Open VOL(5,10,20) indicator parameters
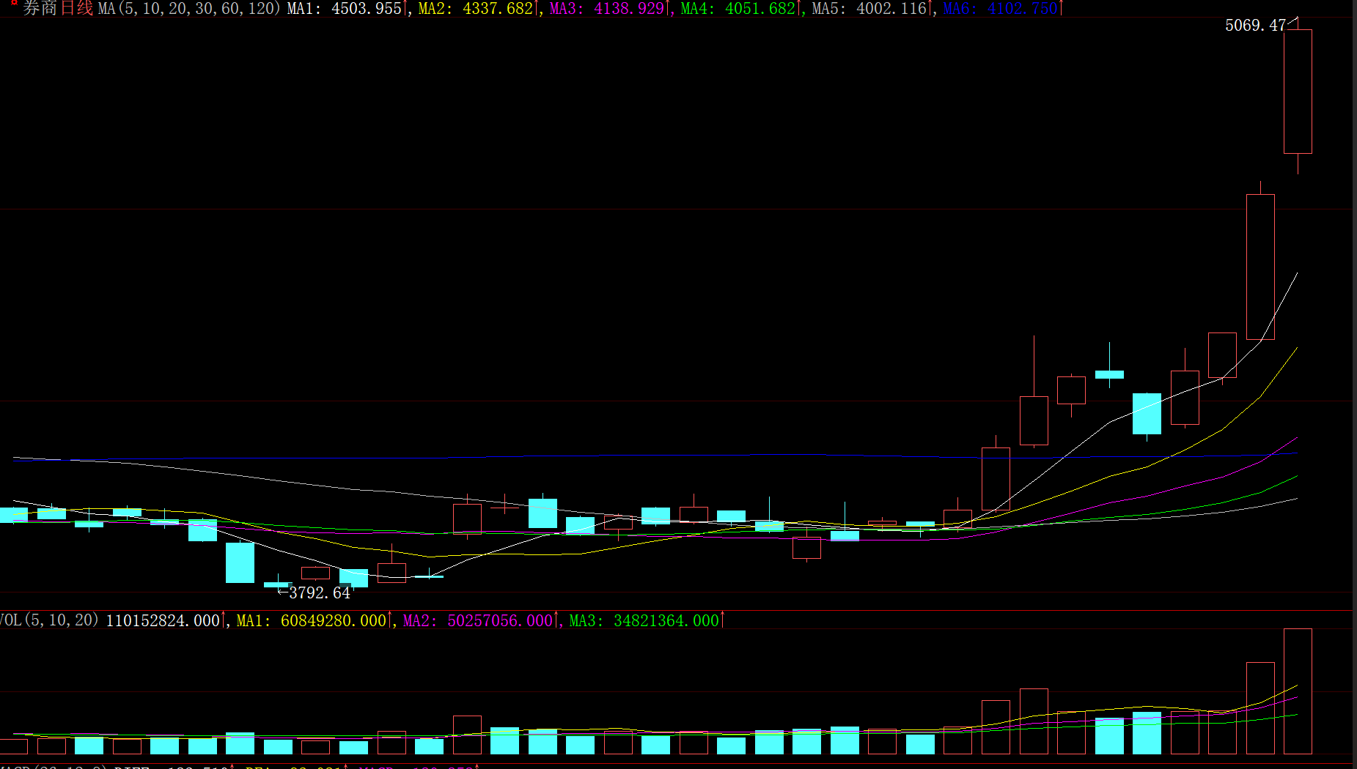 49,620
